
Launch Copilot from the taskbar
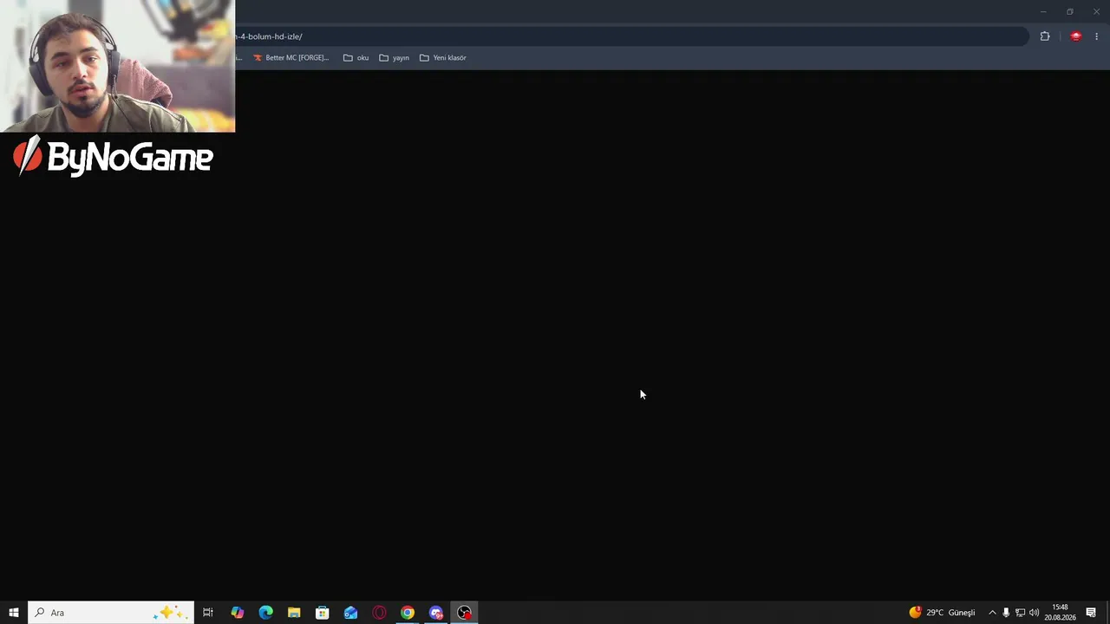click(x=237, y=613)
